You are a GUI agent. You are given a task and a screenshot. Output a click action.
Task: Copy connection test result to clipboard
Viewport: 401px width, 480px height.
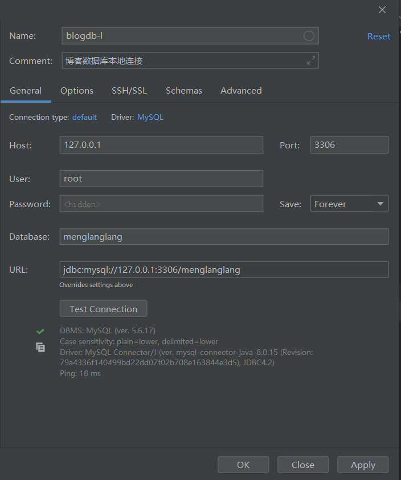click(40, 348)
